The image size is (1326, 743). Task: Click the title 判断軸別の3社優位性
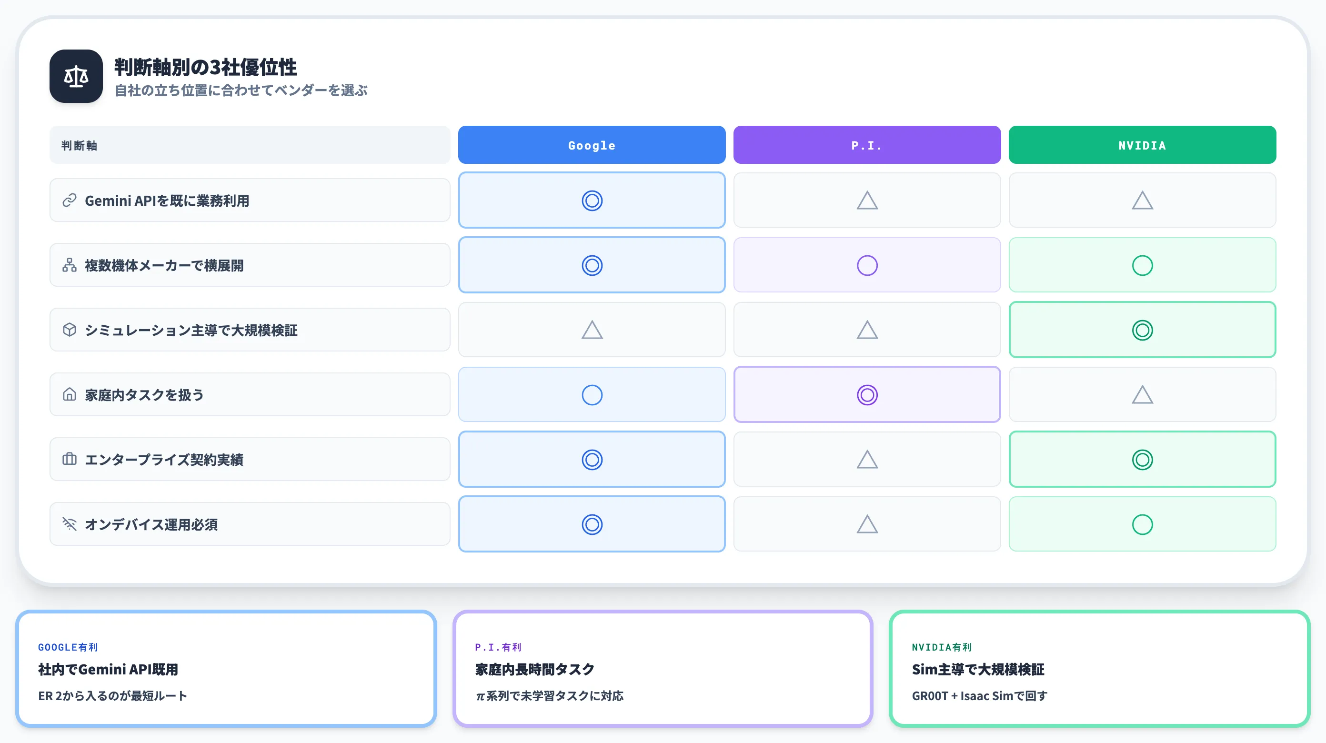[x=205, y=68]
